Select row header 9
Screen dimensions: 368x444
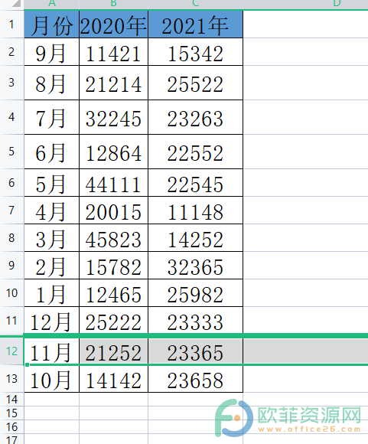(11, 266)
